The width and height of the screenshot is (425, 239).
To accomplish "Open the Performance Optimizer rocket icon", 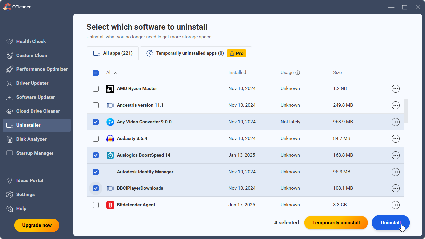I will tap(10, 69).
